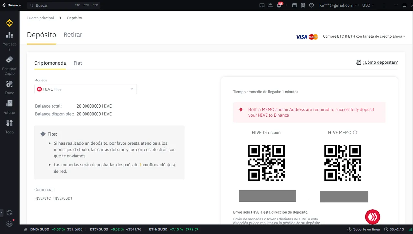Image resolution: width=413 pixels, height=234 pixels.
Task: Click the Tiempo promedio de llegada text
Action: (x=266, y=92)
